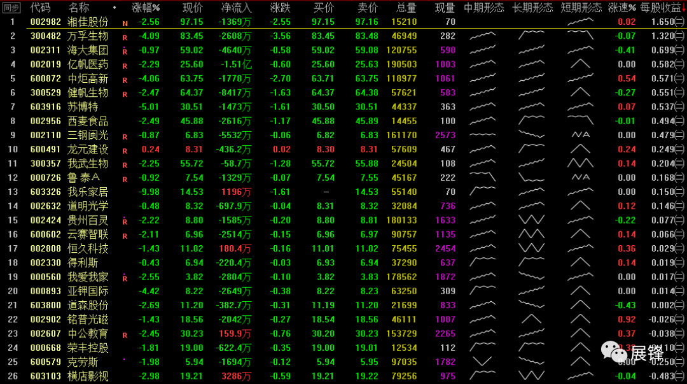Open the 短期形态 sparkline for 我武生物

pos(580,163)
